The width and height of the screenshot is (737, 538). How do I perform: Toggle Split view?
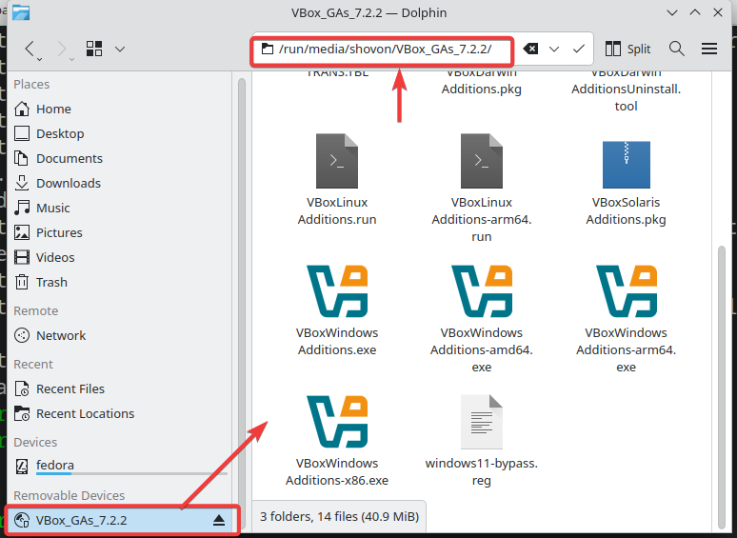tap(627, 49)
